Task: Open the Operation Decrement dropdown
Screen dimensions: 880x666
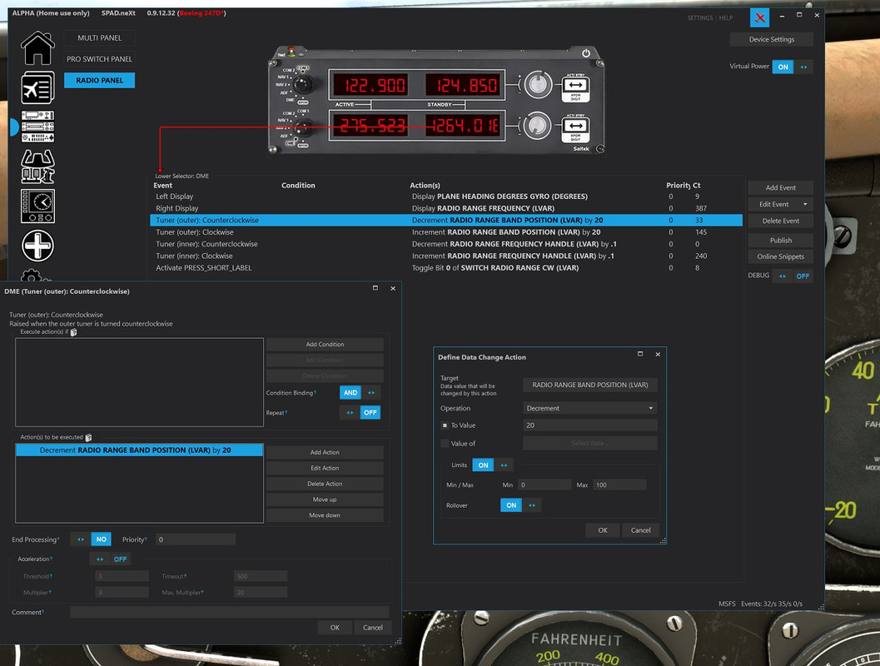Action: pos(589,409)
